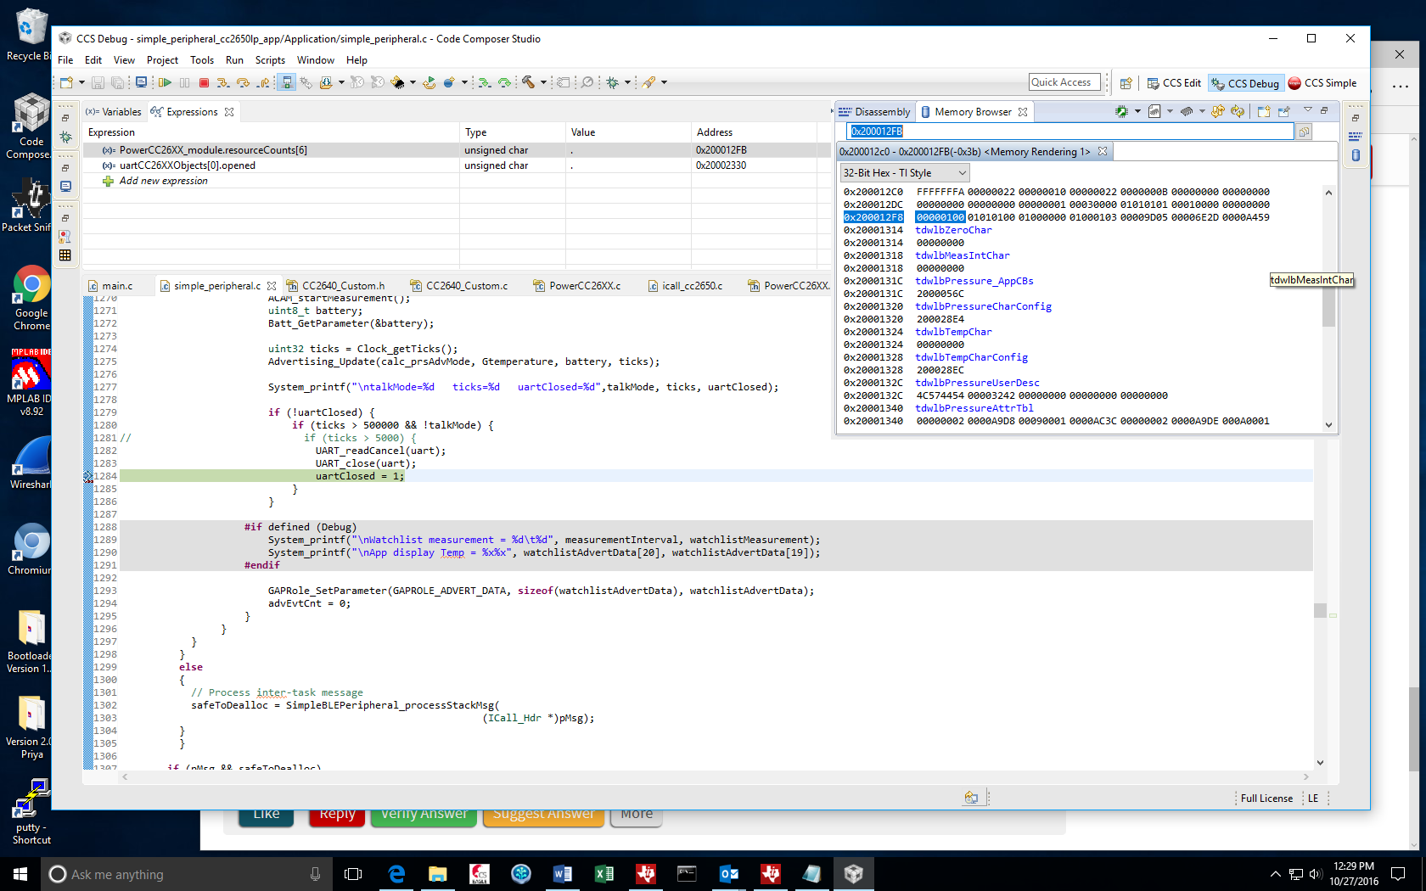Open the Scripts menu
Screen dimensions: 1426x891
point(270,60)
